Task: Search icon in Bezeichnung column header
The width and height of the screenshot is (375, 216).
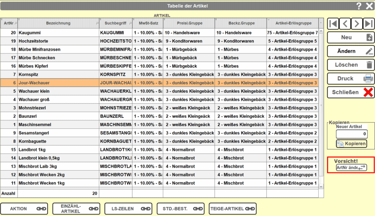Action: [x=97, y=23]
